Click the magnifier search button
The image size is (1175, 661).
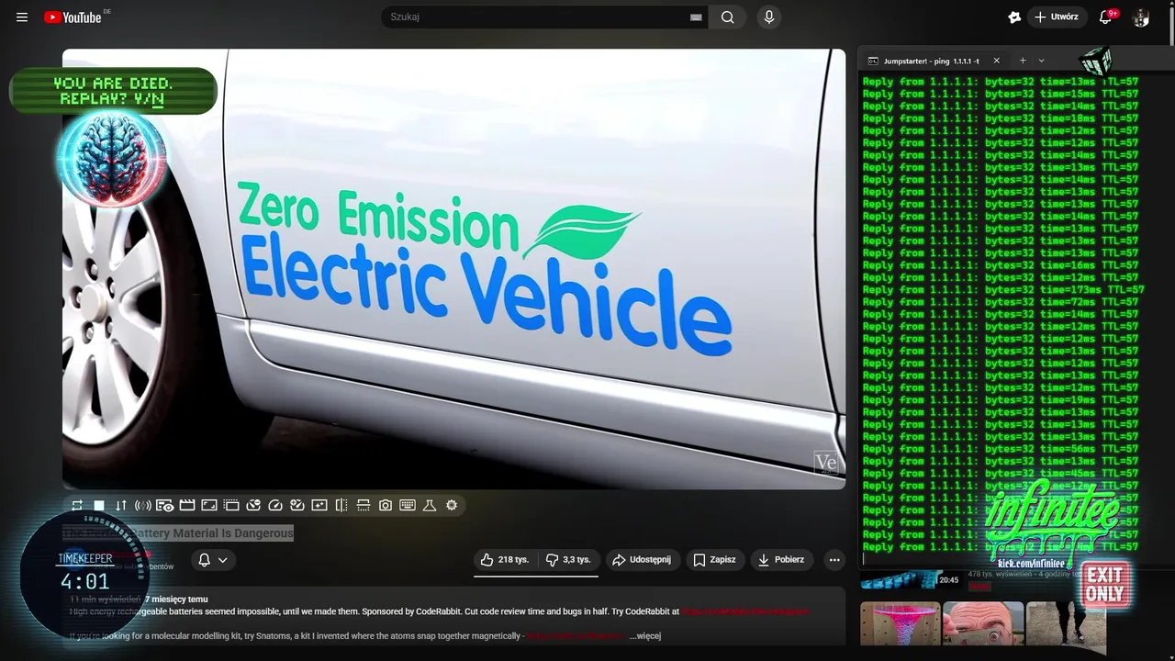coord(728,17)
